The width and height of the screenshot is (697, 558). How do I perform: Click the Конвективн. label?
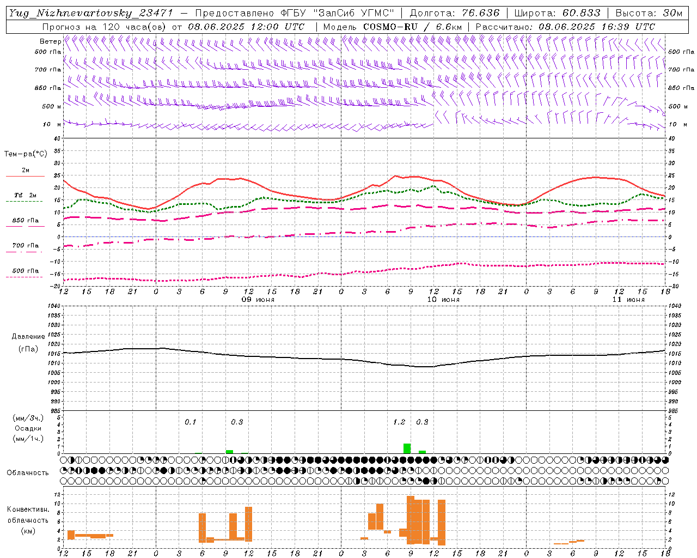pyautogui.click(x=28, y=510)
